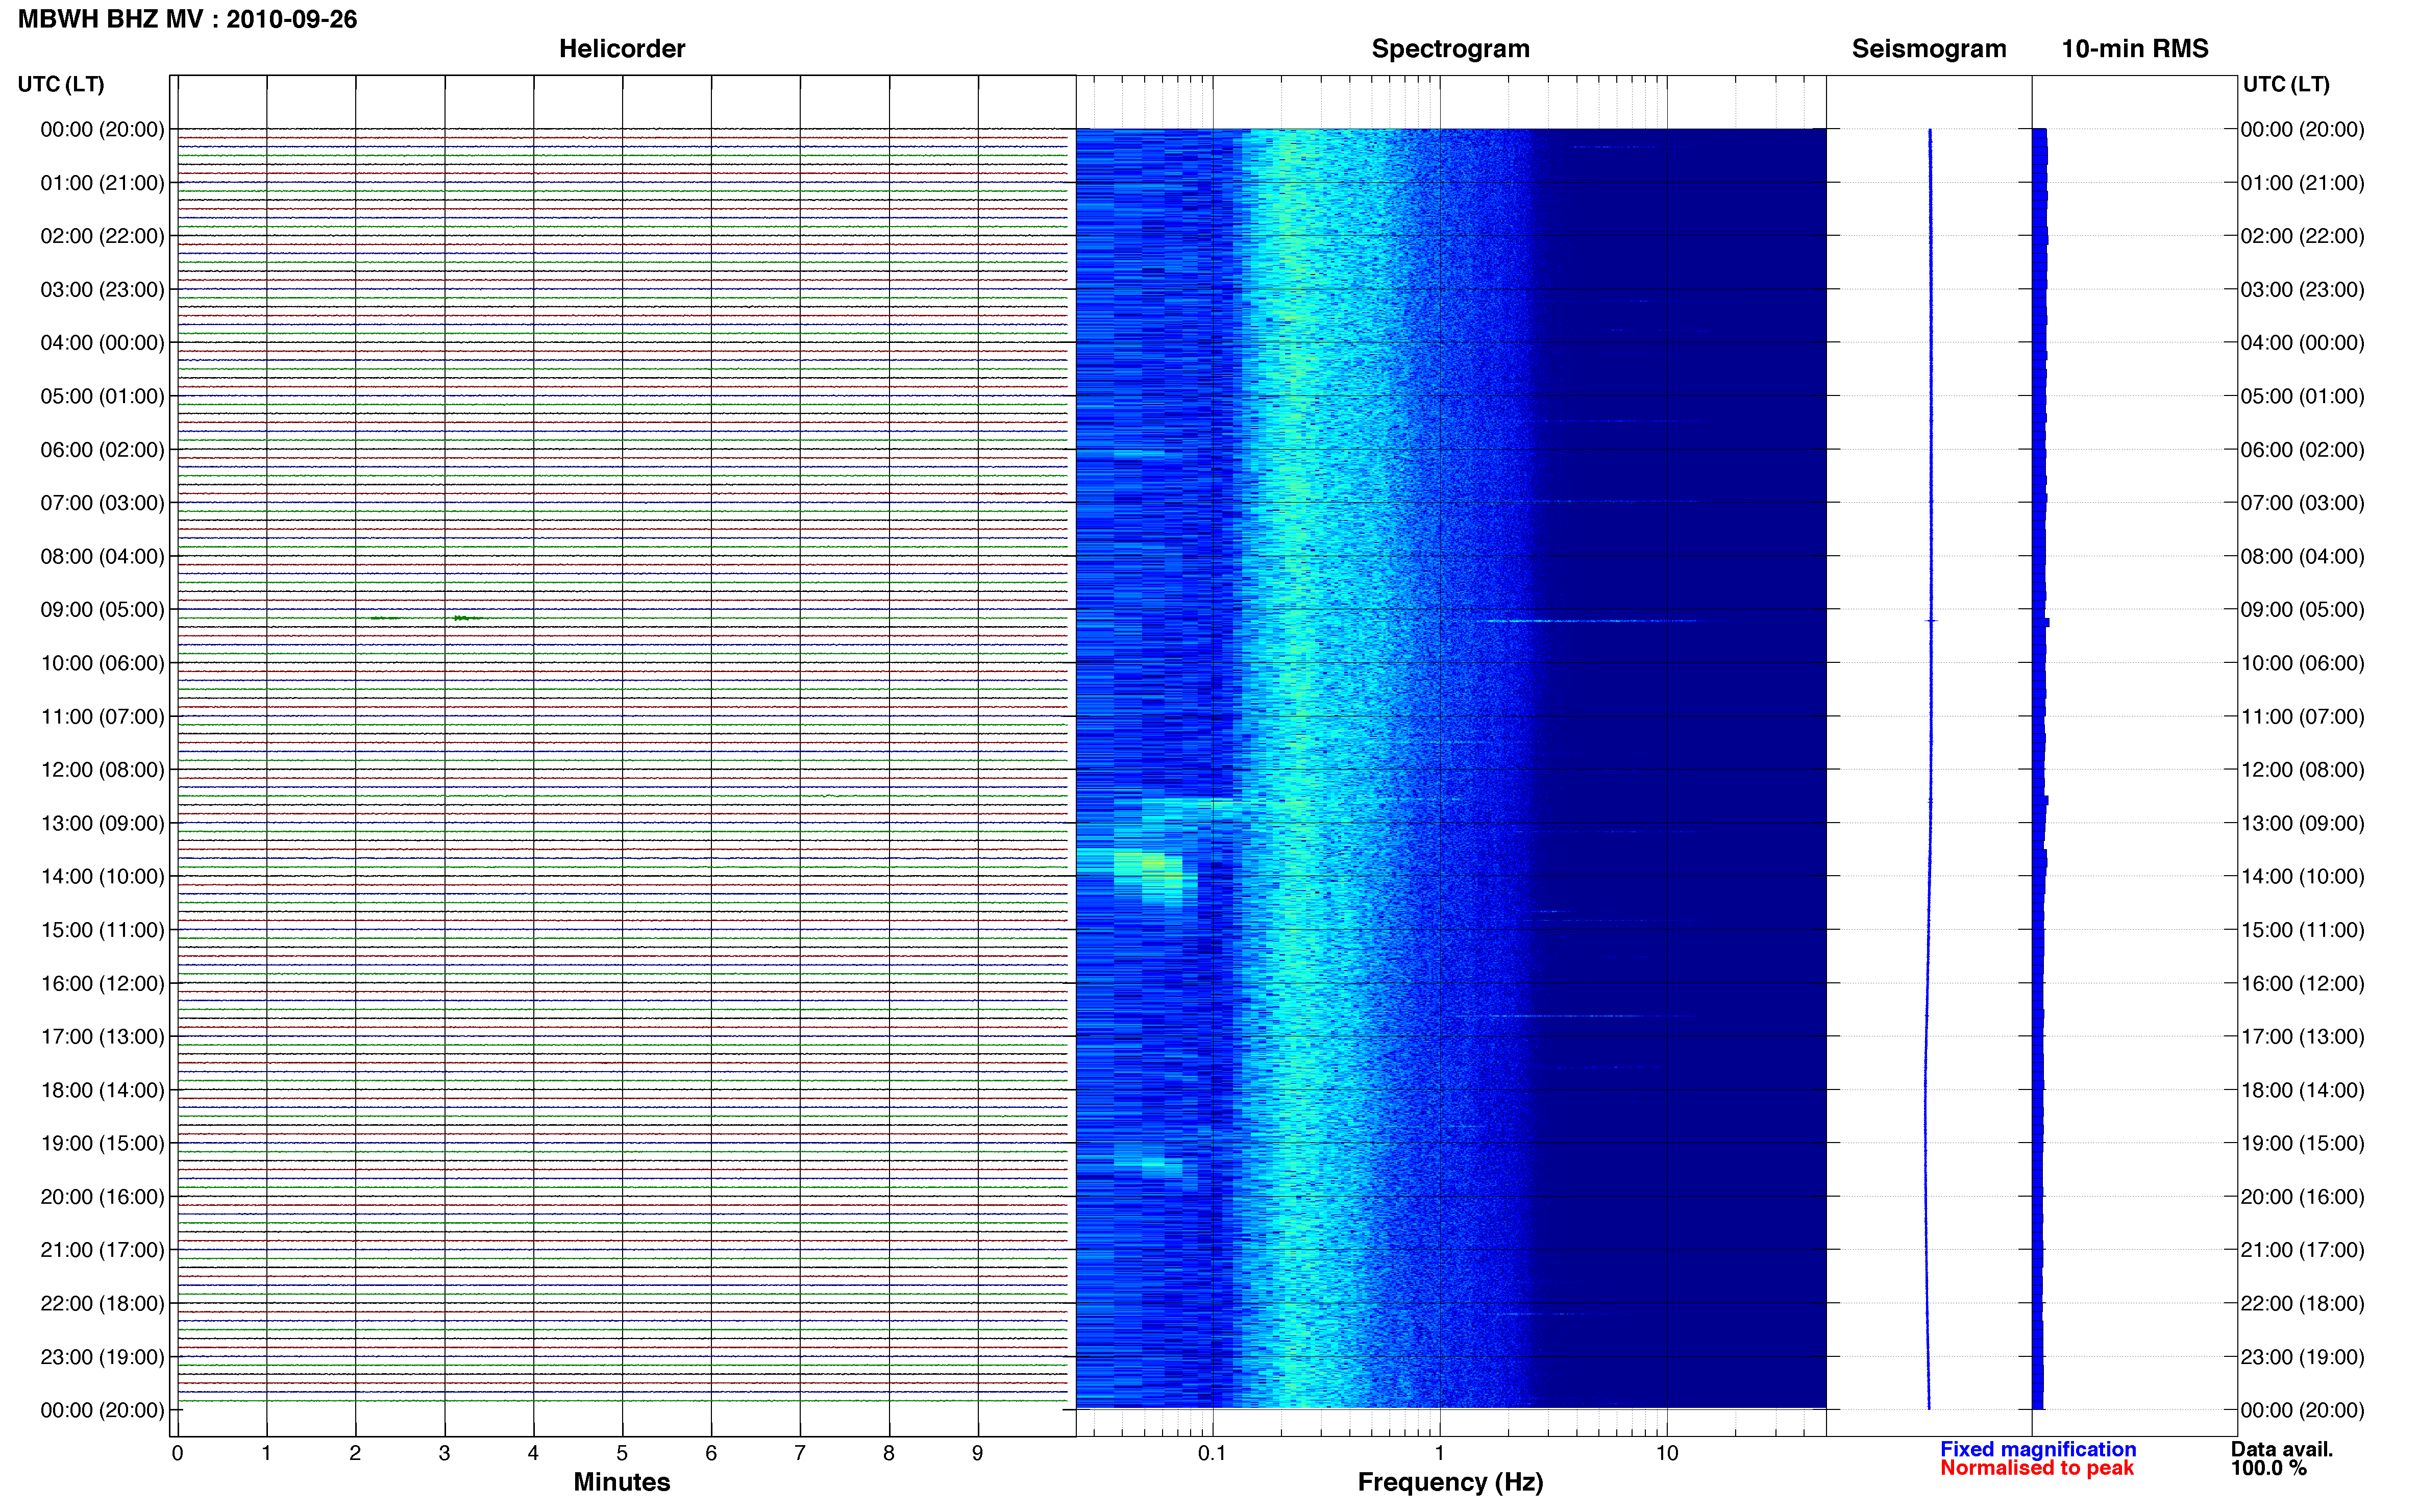Viewport: 2419px width, 1512px height.
Task: Click the Frequency (Hz) x-axis label
Action: (x=1450, y=1482)
